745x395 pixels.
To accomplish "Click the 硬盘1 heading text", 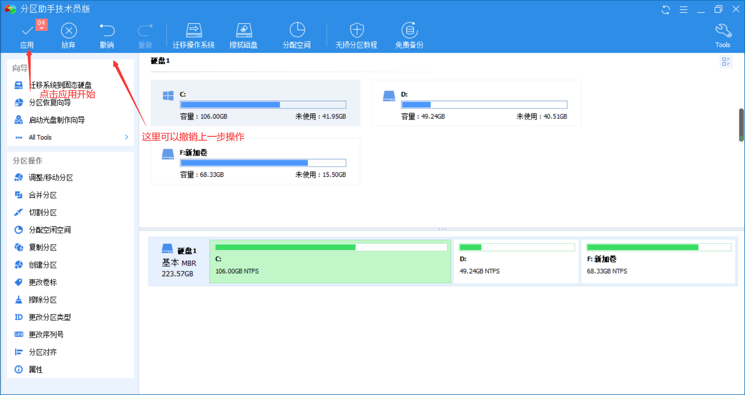I will click(160, 61).
